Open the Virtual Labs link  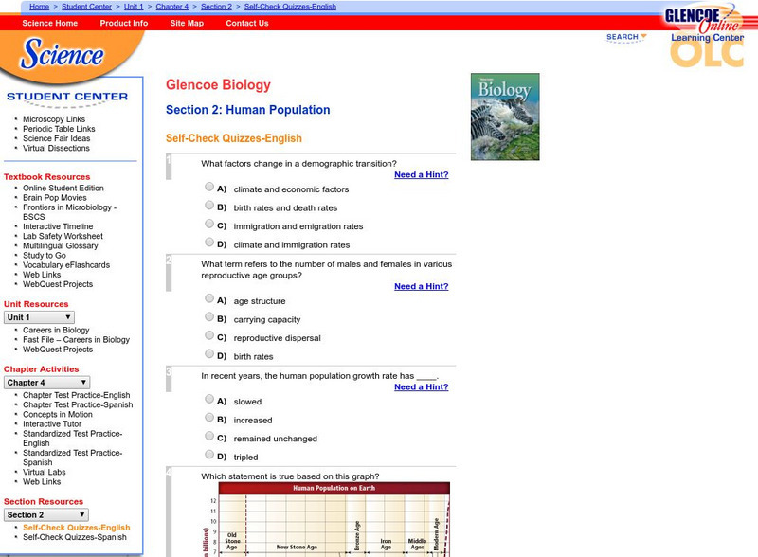(44, 472)
